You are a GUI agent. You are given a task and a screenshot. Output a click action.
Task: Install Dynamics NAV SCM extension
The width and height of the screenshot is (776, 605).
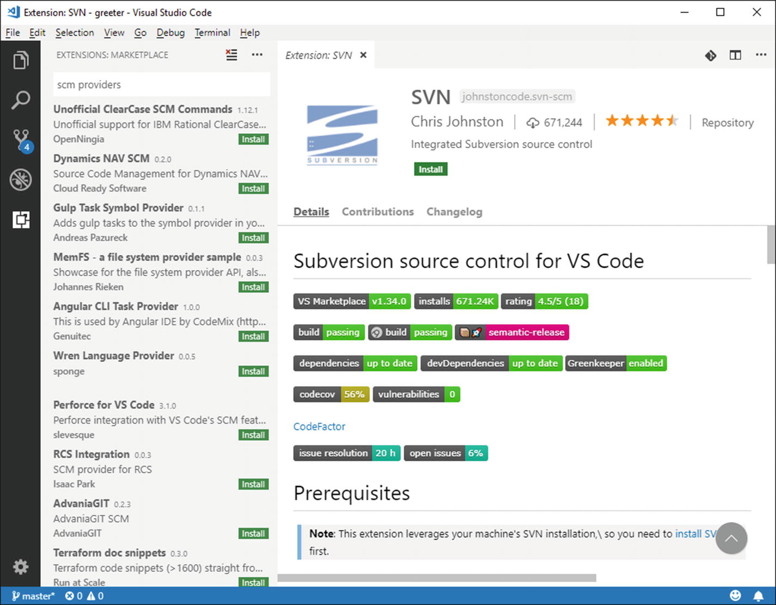coord(253,189)
